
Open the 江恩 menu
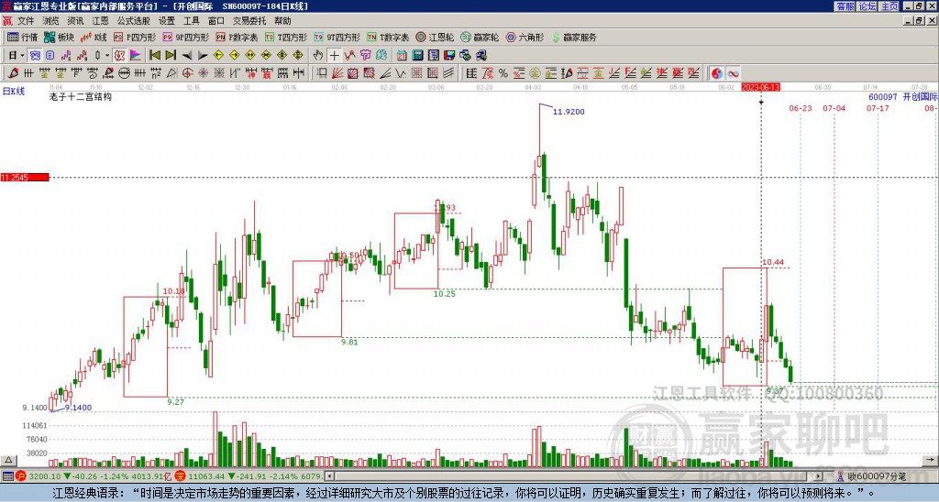pyautogui.click(x=100, y=21)
